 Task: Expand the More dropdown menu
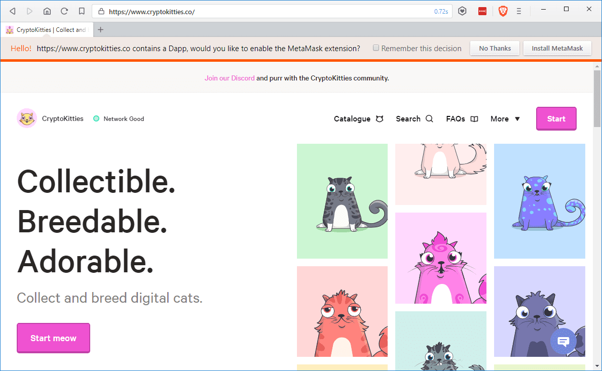[505, 119]
